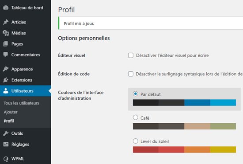Open Tous les utilisateurs submenu item
Screen dimensions: 243x164
(21, 103)
